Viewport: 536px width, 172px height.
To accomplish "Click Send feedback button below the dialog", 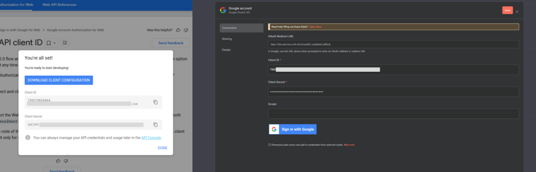I will tap(62, 170).
